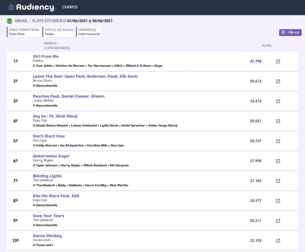Open external link icon for Say So row

click(x=278, y=121)
